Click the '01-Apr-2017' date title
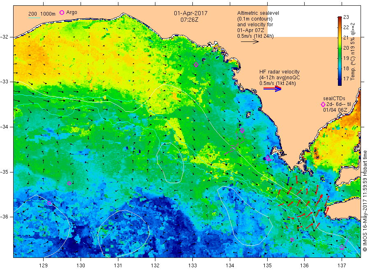The width and height of the screenshot is (370, 271). pyautogui.click(x=191, y=13)
